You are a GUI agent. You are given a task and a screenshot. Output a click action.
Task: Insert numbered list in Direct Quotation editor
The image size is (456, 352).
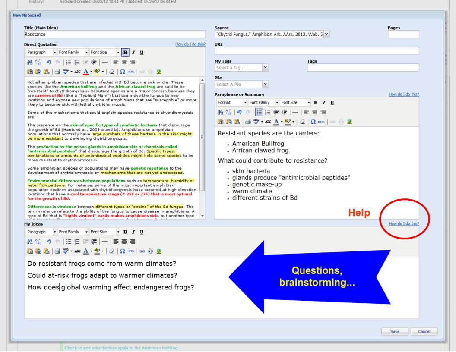coord(77,62)
